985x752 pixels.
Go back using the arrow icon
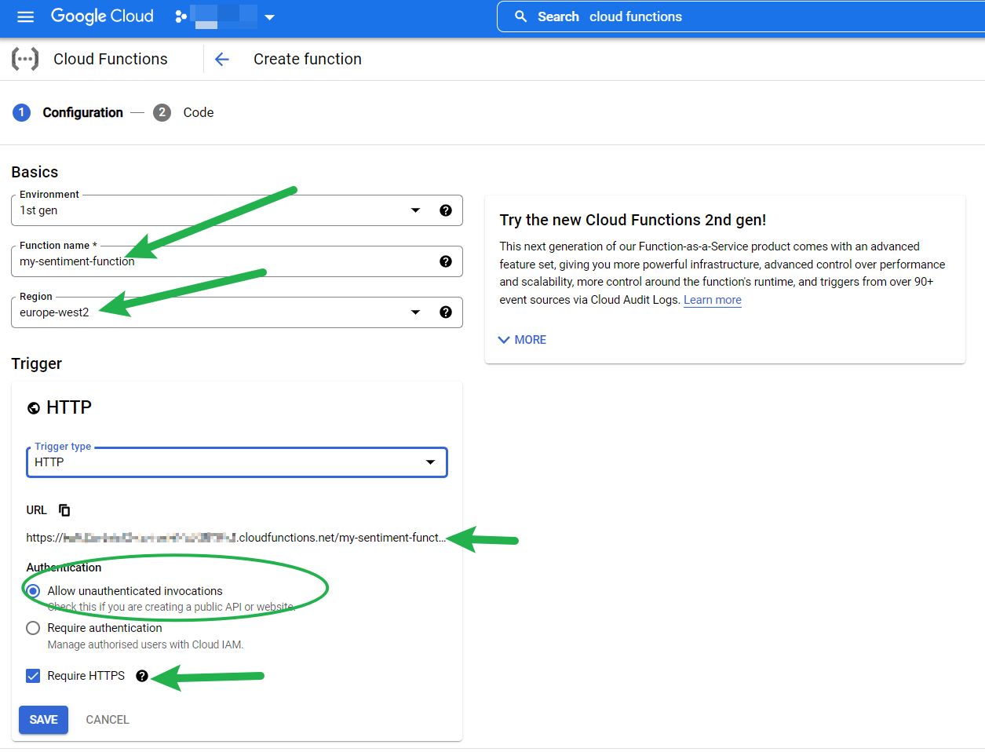[222, 59]
